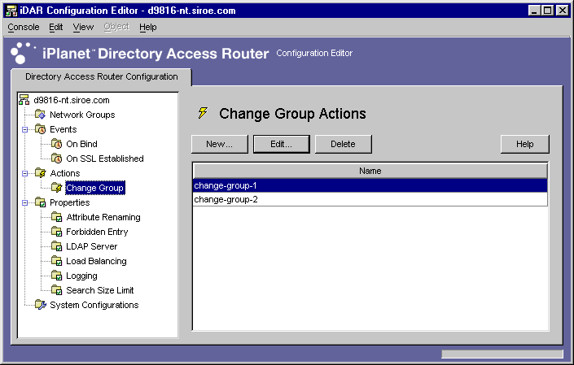Open the Edit menu
This screenshot has width=574, height=365.
(55, 27)
